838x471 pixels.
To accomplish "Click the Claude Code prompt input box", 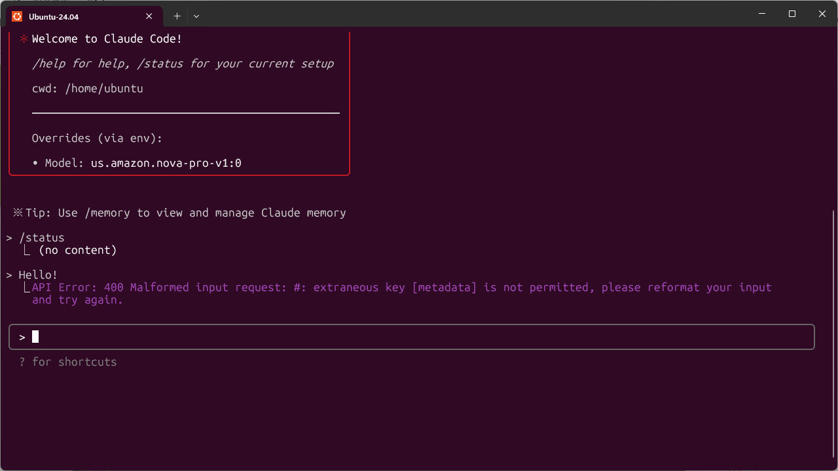I will pos(412,337).
